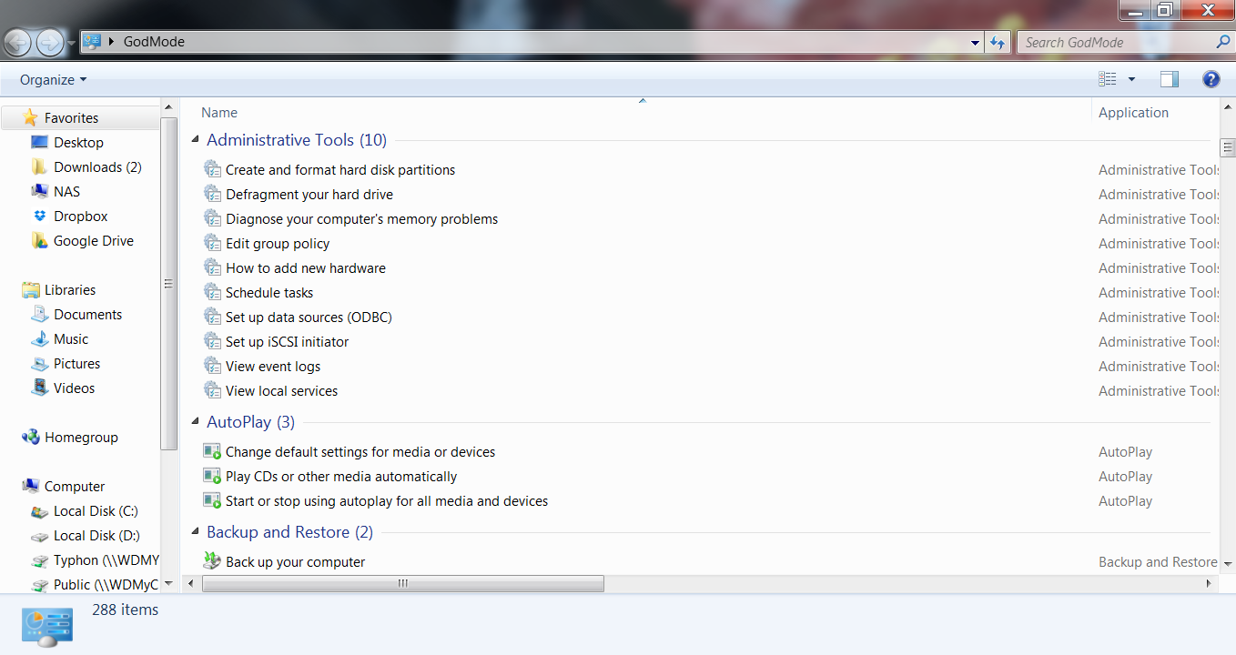This screenshot has height=655, width=1236.
Task: Click the navigation pane scrollbar thumb
Action: pyautogui.click(x=168, y=284)
